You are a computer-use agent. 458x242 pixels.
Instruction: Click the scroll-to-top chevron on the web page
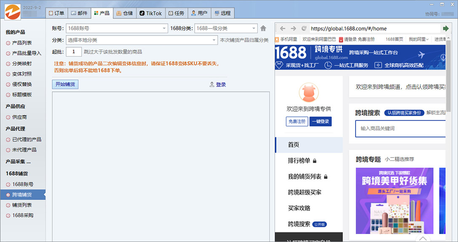(x=422, y=239)
